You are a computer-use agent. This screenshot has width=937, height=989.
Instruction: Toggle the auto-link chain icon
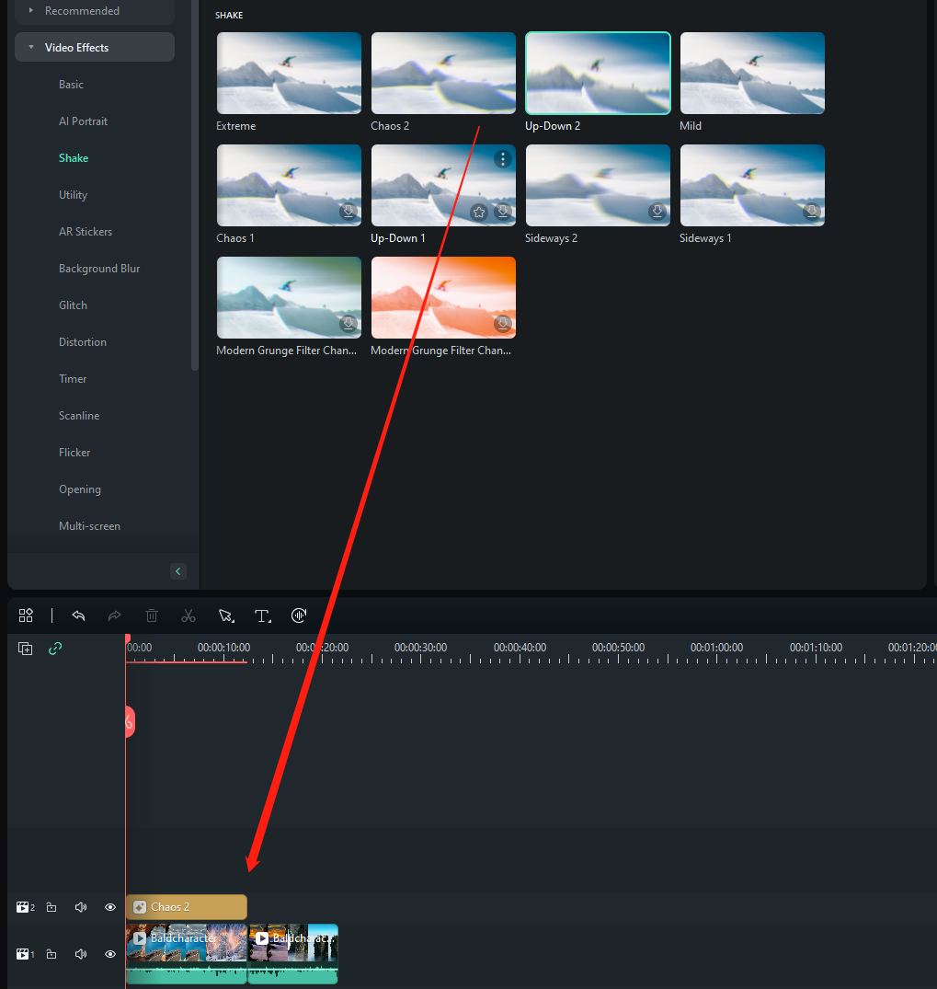tap(55, 649)
